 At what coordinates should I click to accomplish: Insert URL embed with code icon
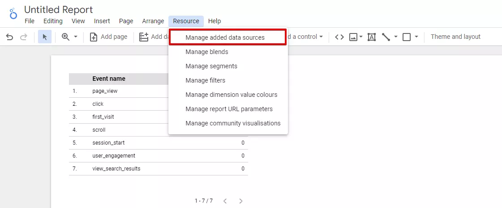coord(339,37)
